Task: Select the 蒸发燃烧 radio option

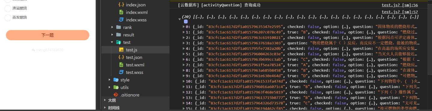Action: point(8,18)
